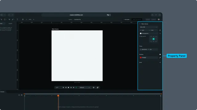Play the animation
Viewport: 197px width, 110px height.
point(68,88)
